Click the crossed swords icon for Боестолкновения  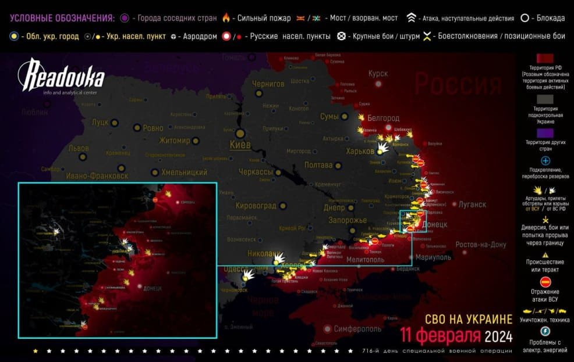click(427, 36)
